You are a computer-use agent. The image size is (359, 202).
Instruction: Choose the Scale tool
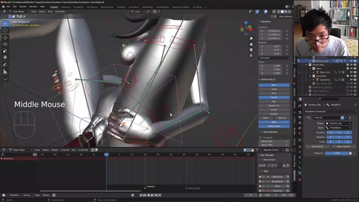(x=5, y=51)
